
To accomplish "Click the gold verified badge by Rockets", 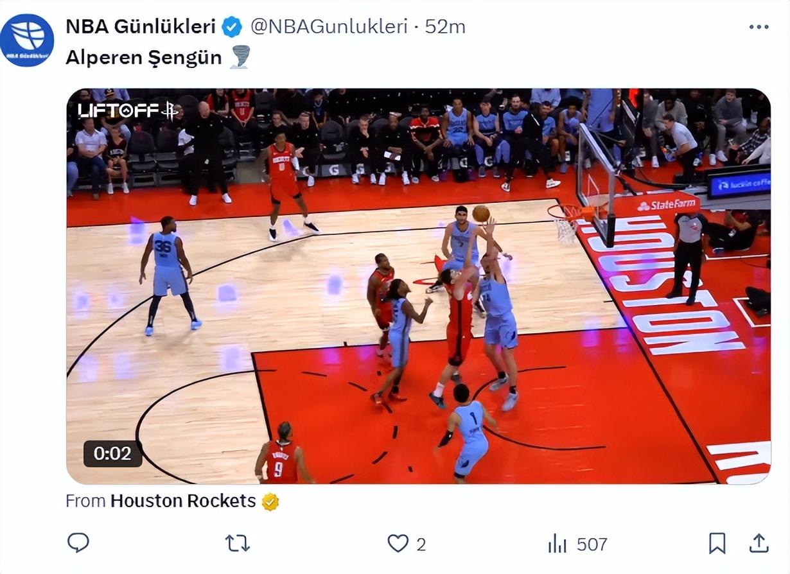I will [270, 501].
